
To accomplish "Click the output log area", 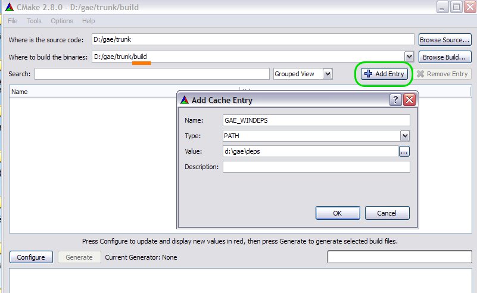I will coord(241,280).
